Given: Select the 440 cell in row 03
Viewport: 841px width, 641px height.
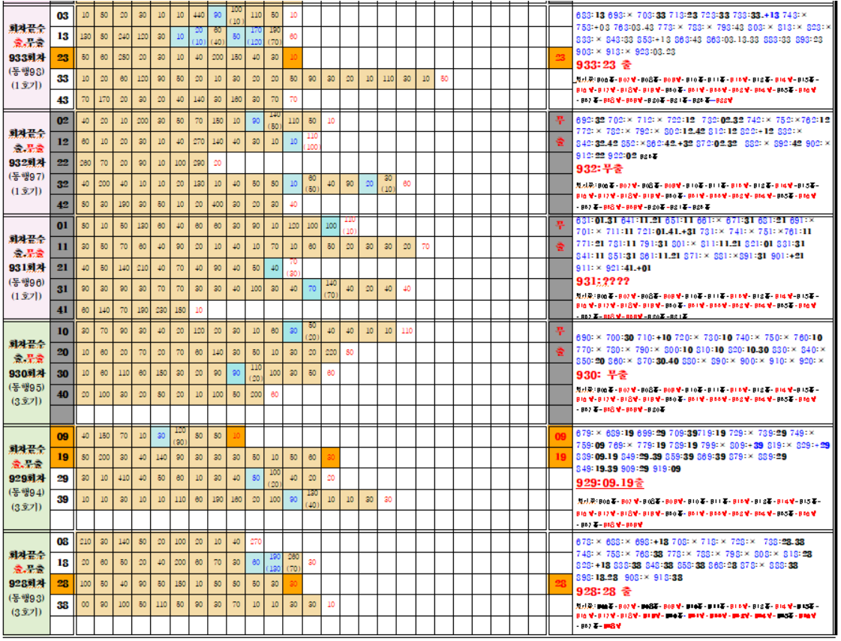Looking at the screenshot, I should point(198,15).
